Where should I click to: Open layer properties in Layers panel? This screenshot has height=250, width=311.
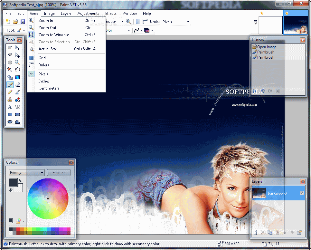pyautogui.click(x=299, y=232)
